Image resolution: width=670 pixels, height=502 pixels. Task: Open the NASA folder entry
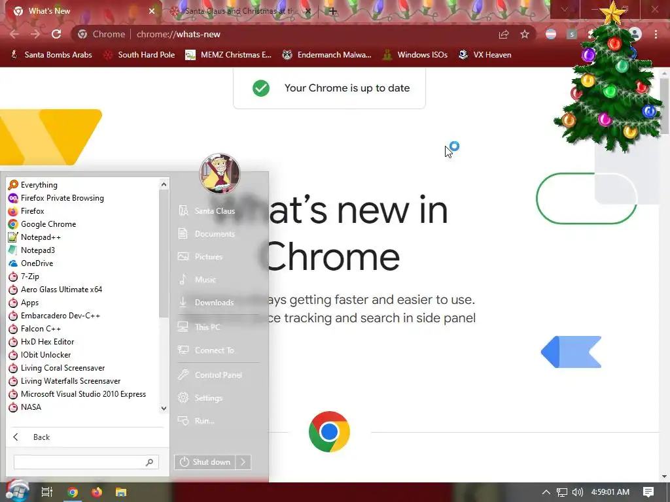[x=83, y=407]
